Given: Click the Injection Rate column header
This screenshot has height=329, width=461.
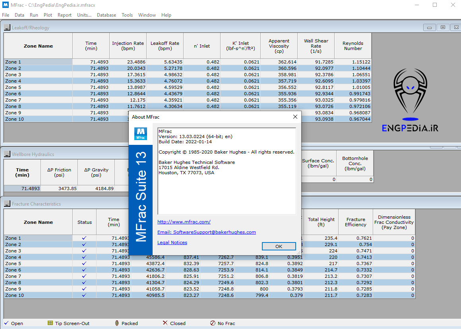Looking at the screenshot, I should tap(128, 46).
